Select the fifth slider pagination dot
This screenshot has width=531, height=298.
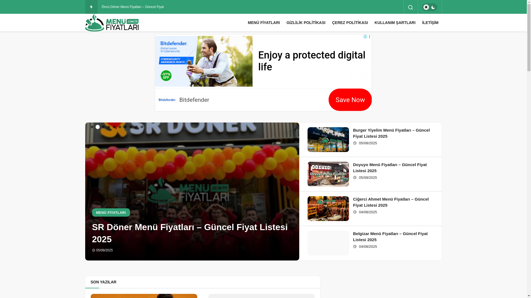tap(114, 127)
